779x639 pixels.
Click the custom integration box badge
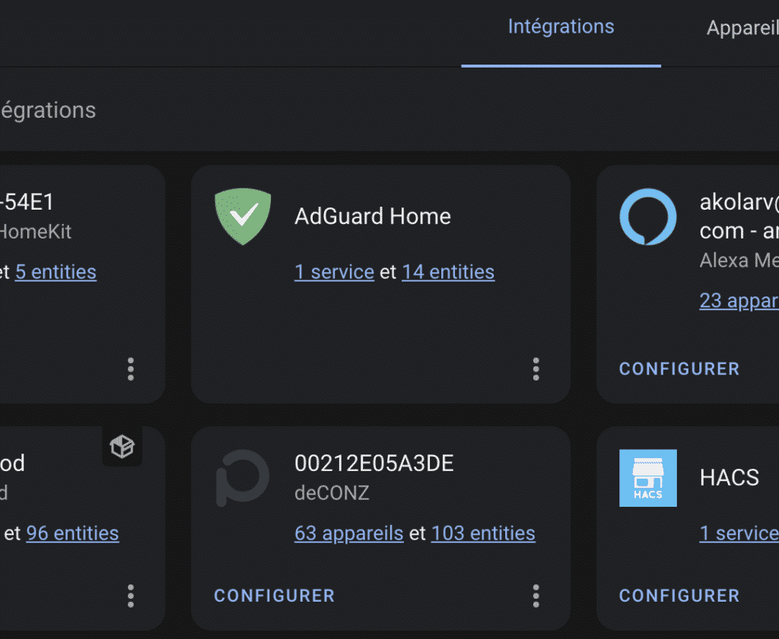point(122,446)
